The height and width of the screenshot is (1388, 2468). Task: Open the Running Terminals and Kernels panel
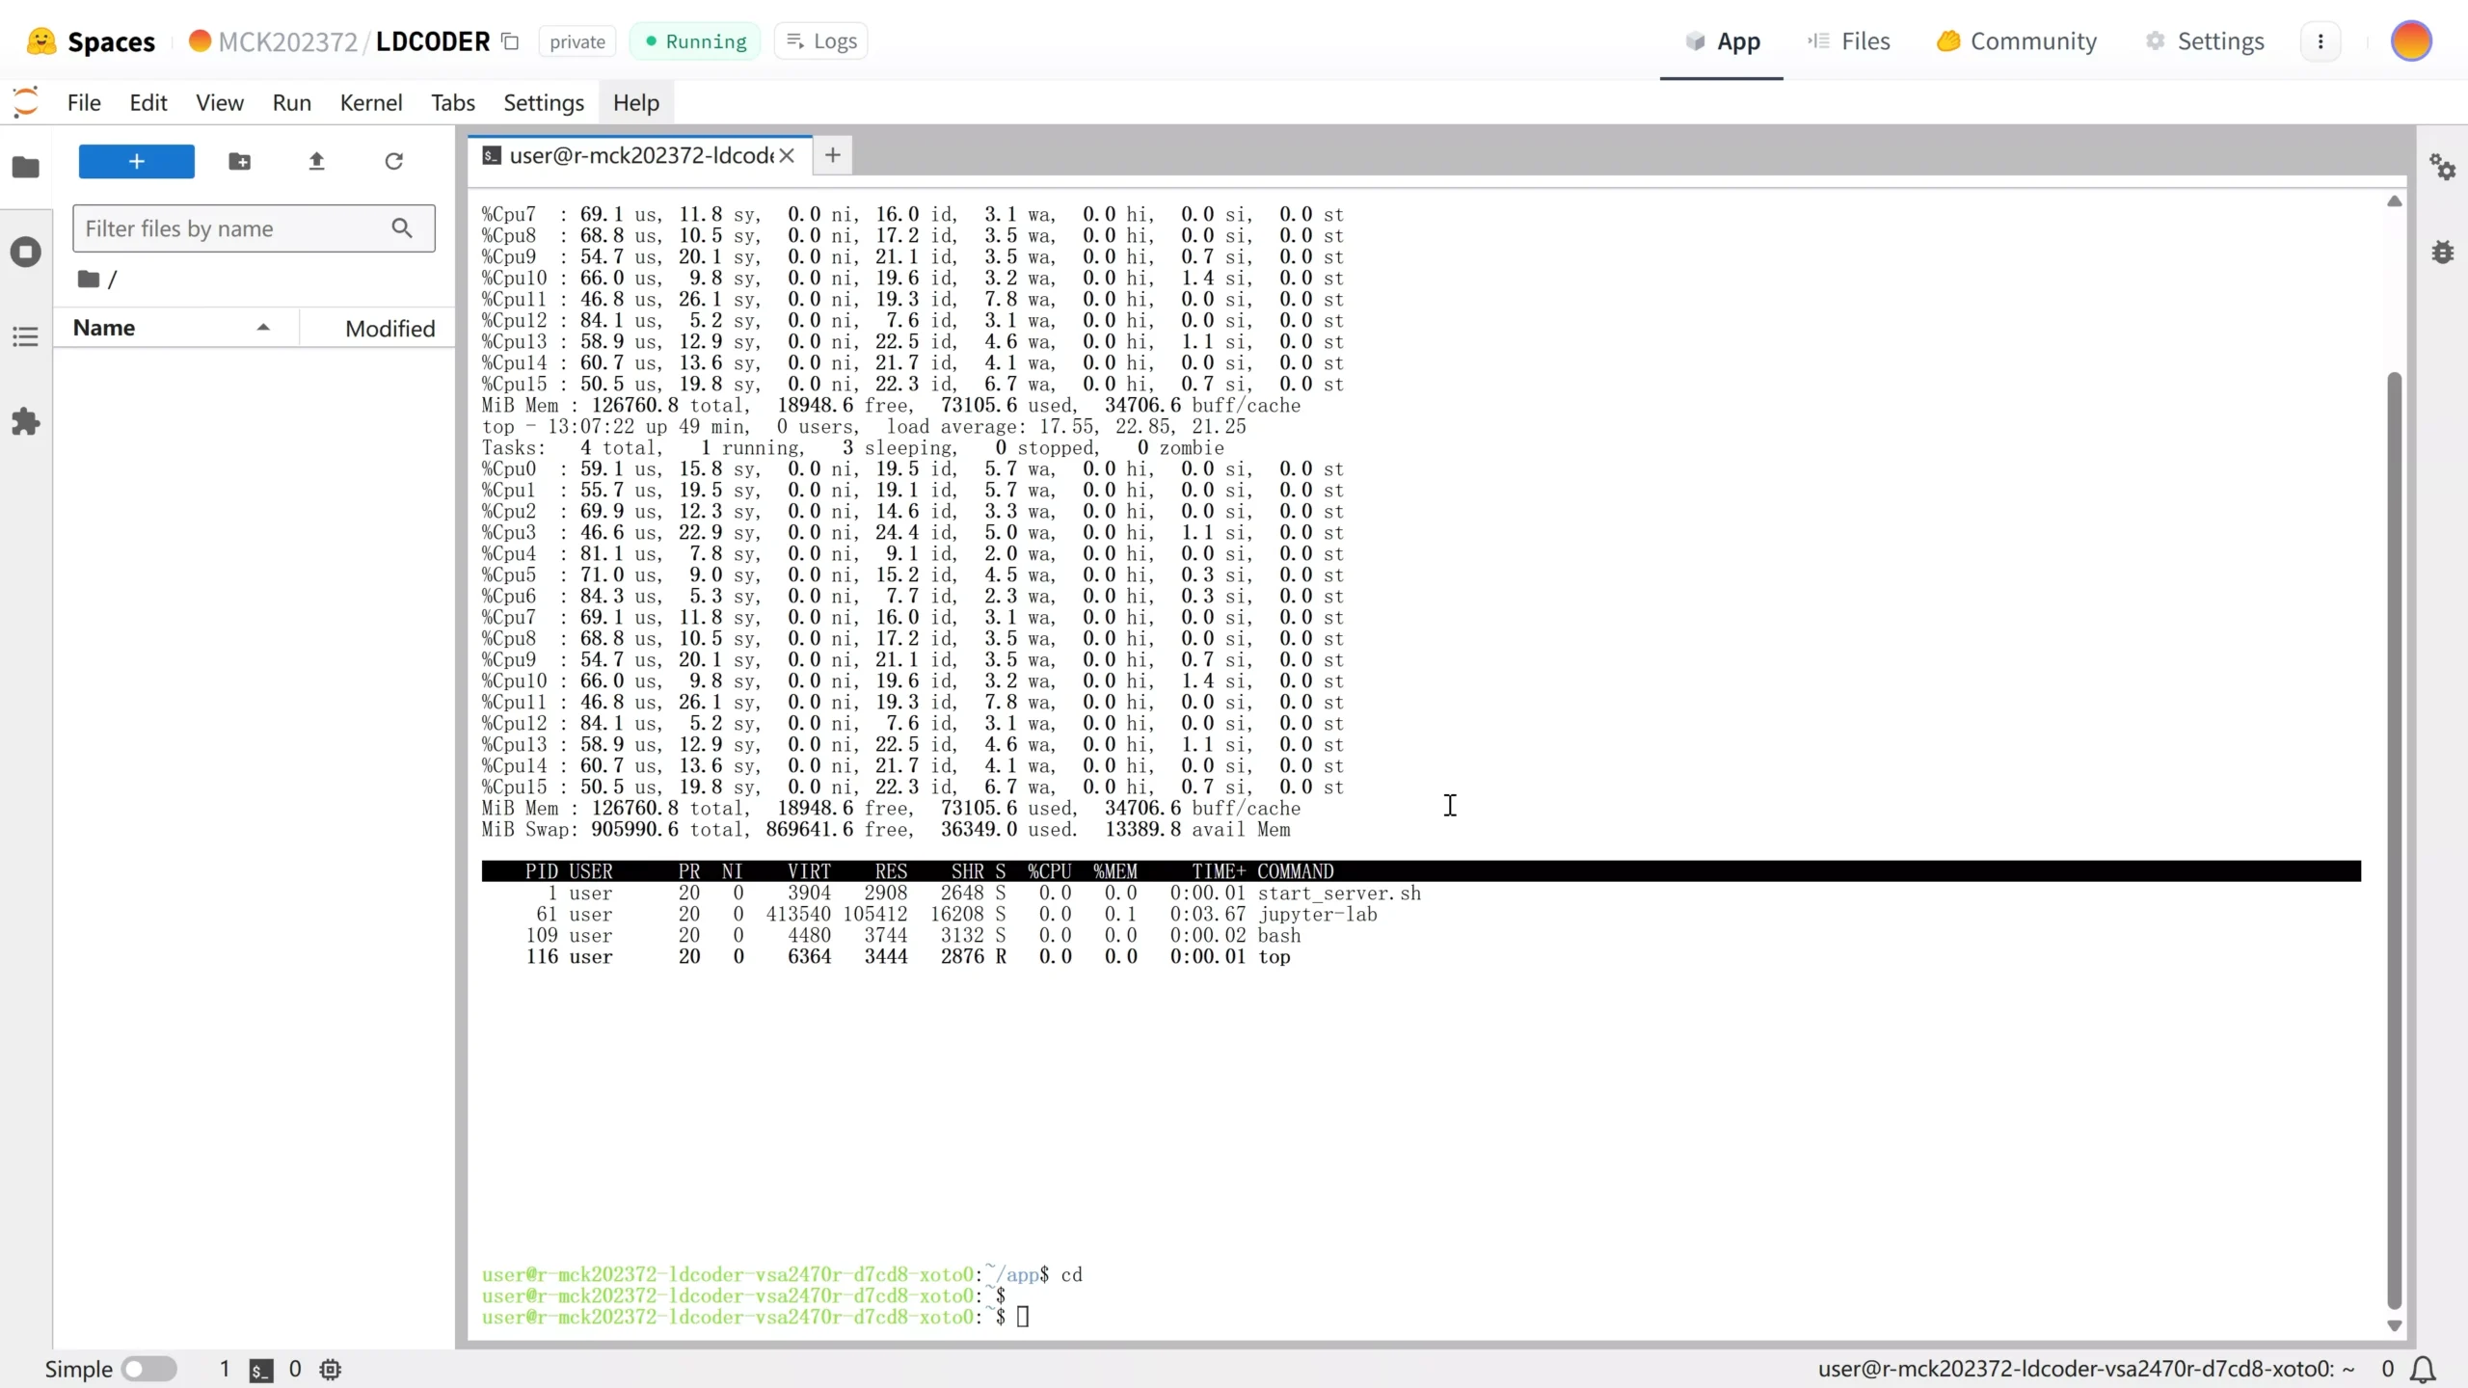click(26, 252)
